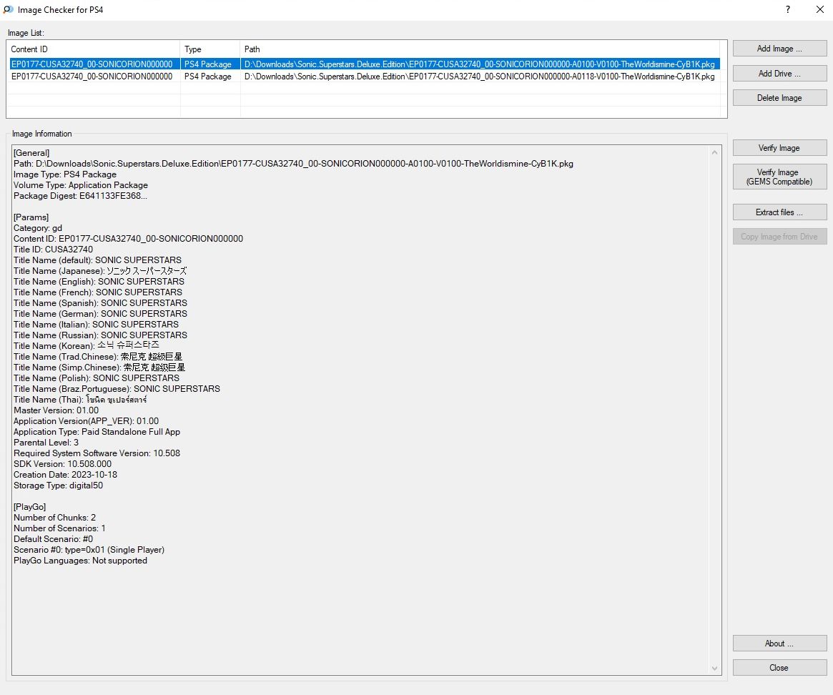Select the image list row with A0100-V0100 path

click(365, 64)
